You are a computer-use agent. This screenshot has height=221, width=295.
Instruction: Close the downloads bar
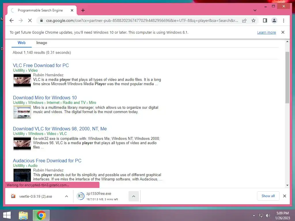tap(284, 196)
